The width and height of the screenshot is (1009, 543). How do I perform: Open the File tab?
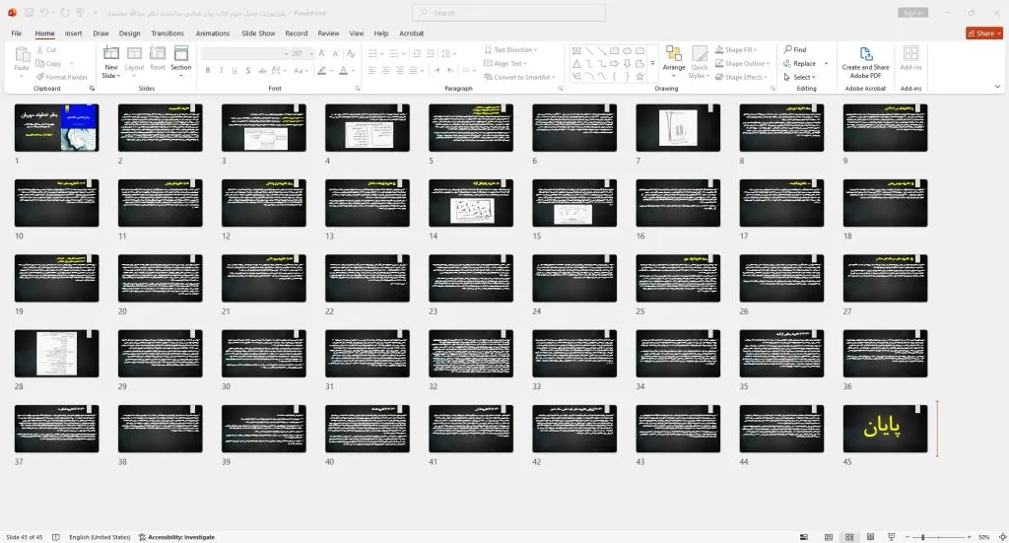point(16,34)
